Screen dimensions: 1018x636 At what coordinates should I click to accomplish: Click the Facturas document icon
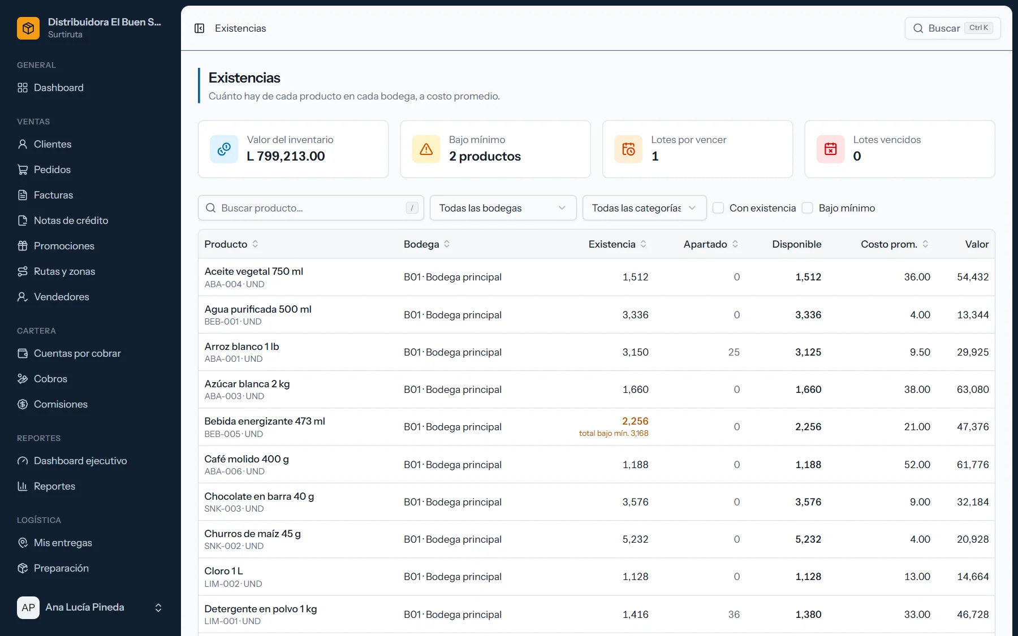23,195
